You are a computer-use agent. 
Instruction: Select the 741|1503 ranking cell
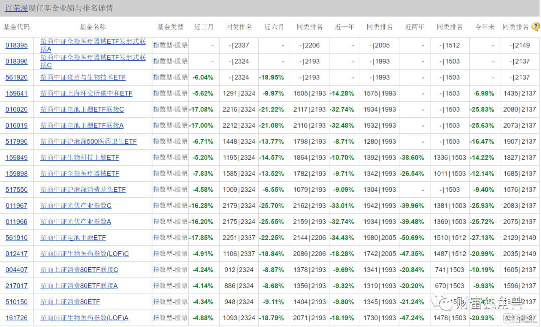[449, 270]
